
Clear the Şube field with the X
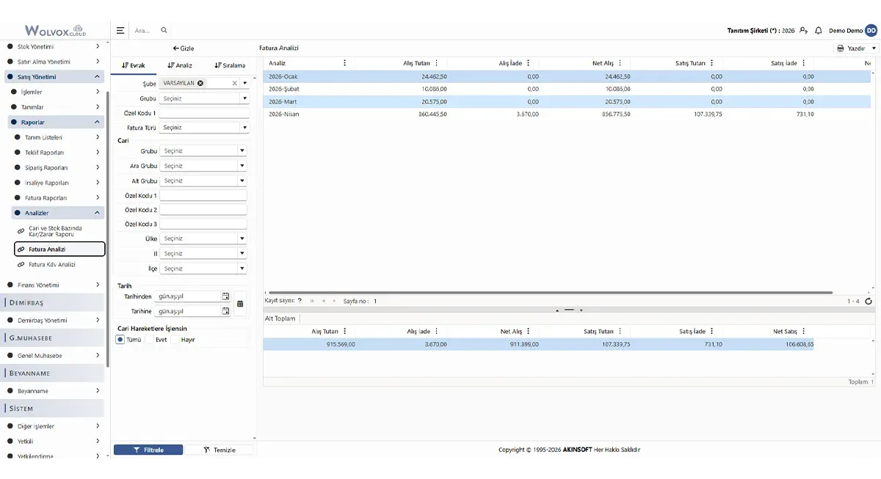[x=235, y=83]
